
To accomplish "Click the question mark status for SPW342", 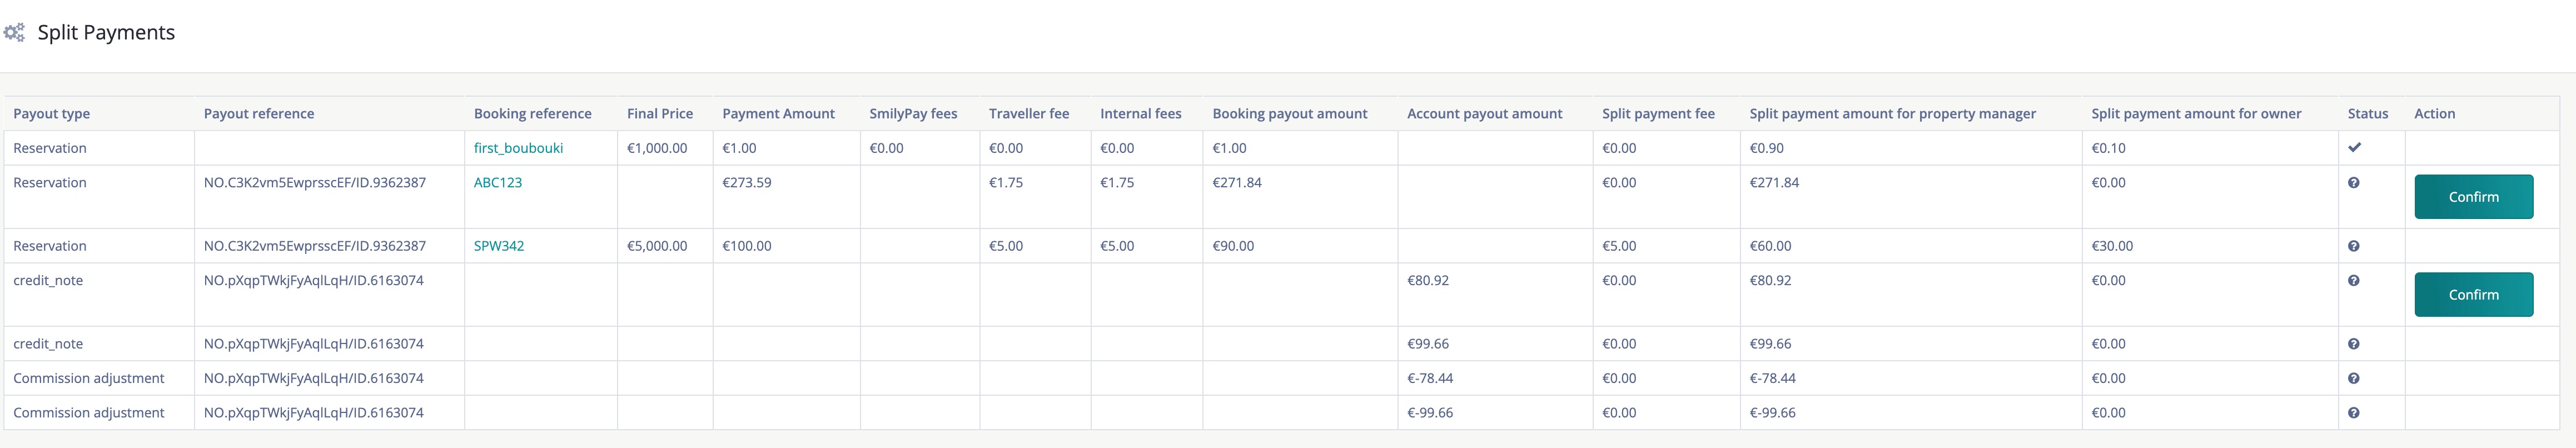I will tap(2354, 246).
